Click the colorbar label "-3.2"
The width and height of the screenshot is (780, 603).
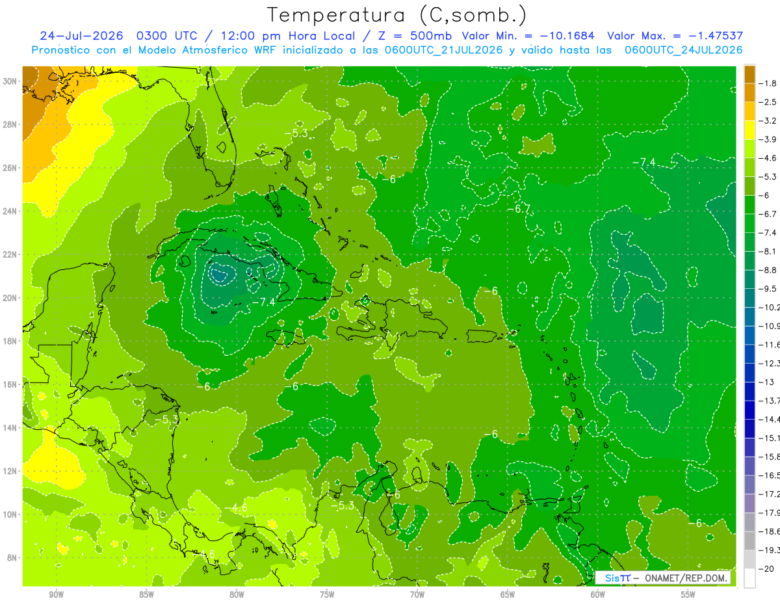click(767, 121)
